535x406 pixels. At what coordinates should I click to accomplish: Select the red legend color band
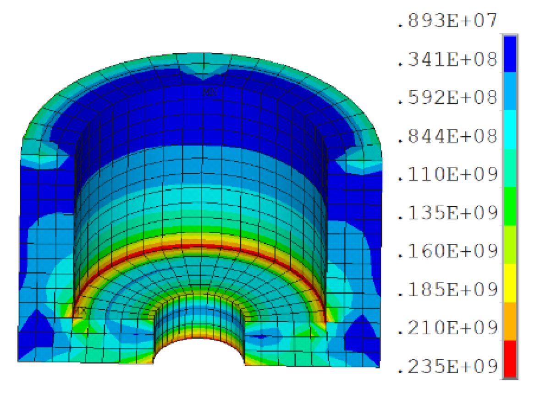(510, 358)
